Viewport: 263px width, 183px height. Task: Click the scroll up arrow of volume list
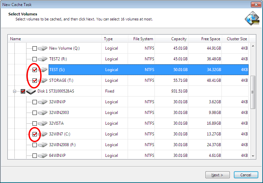[x=253, y=46]
